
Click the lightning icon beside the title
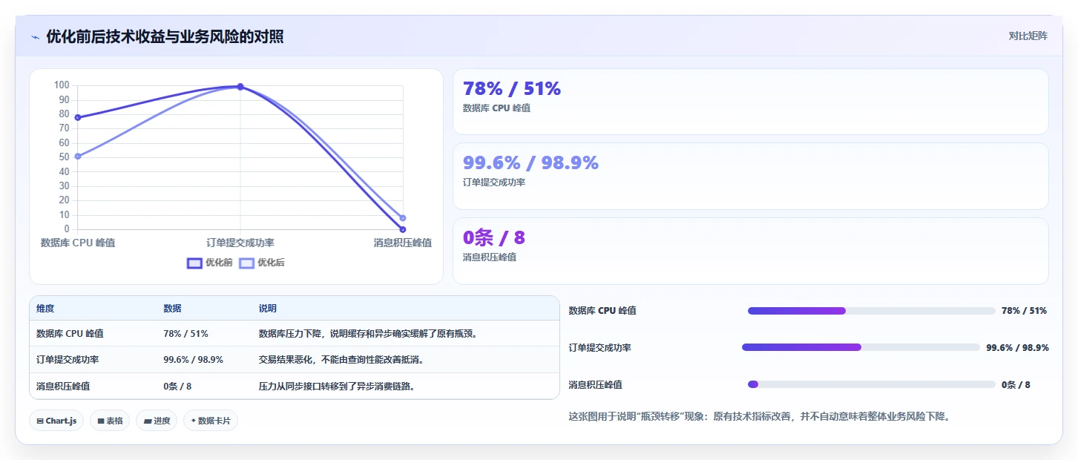click(x=35, y=37)
